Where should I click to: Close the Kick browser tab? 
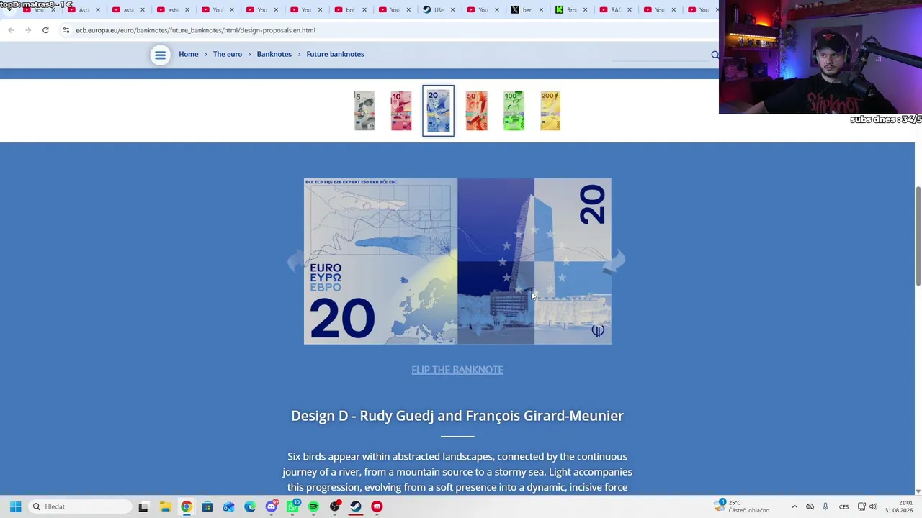point(585,9)
